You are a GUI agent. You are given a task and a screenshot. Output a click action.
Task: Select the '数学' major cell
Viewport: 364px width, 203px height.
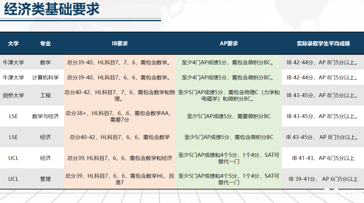click(45, 62)
